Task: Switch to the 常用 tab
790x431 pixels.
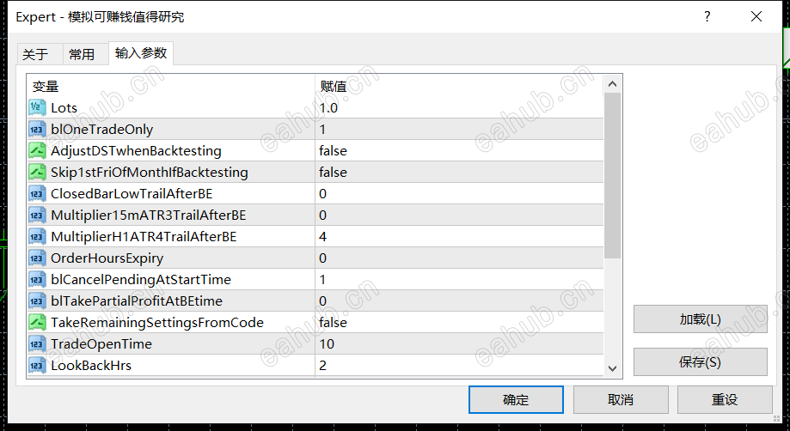Action: (82, 54)
